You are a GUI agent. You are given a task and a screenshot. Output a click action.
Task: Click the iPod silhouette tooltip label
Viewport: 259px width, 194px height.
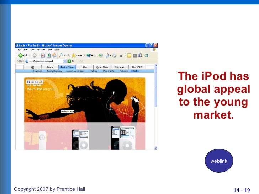pos(68,111)
